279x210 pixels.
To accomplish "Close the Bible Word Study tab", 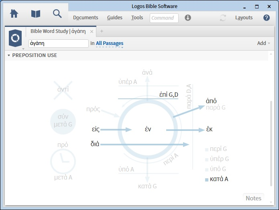I will coord(92,31).
